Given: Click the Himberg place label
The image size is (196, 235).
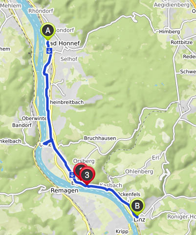Looking at the screenshot, I should click(x=170, y=32).
